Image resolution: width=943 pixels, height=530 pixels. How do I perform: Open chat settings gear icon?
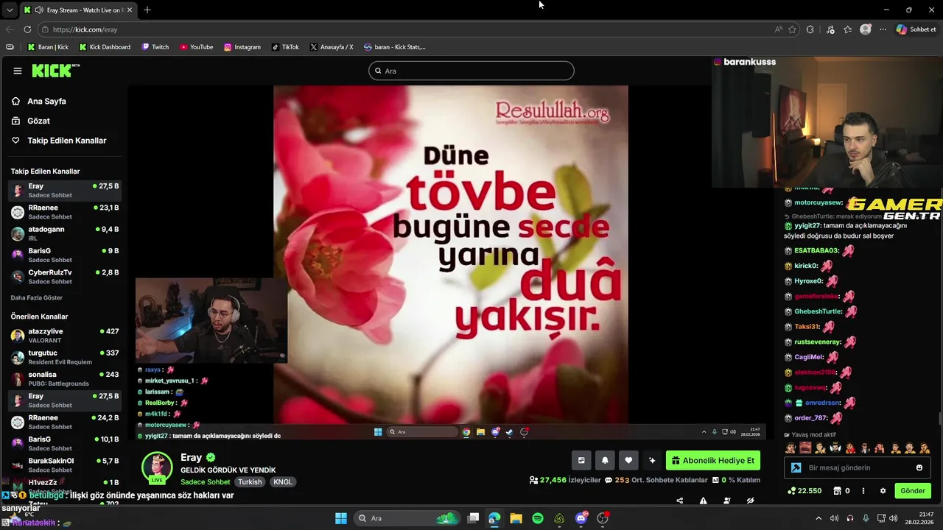click(x=883, y=491)
